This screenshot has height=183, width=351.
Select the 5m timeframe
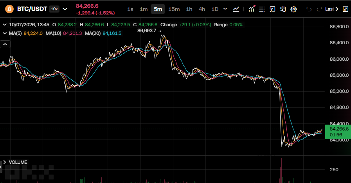158,9
